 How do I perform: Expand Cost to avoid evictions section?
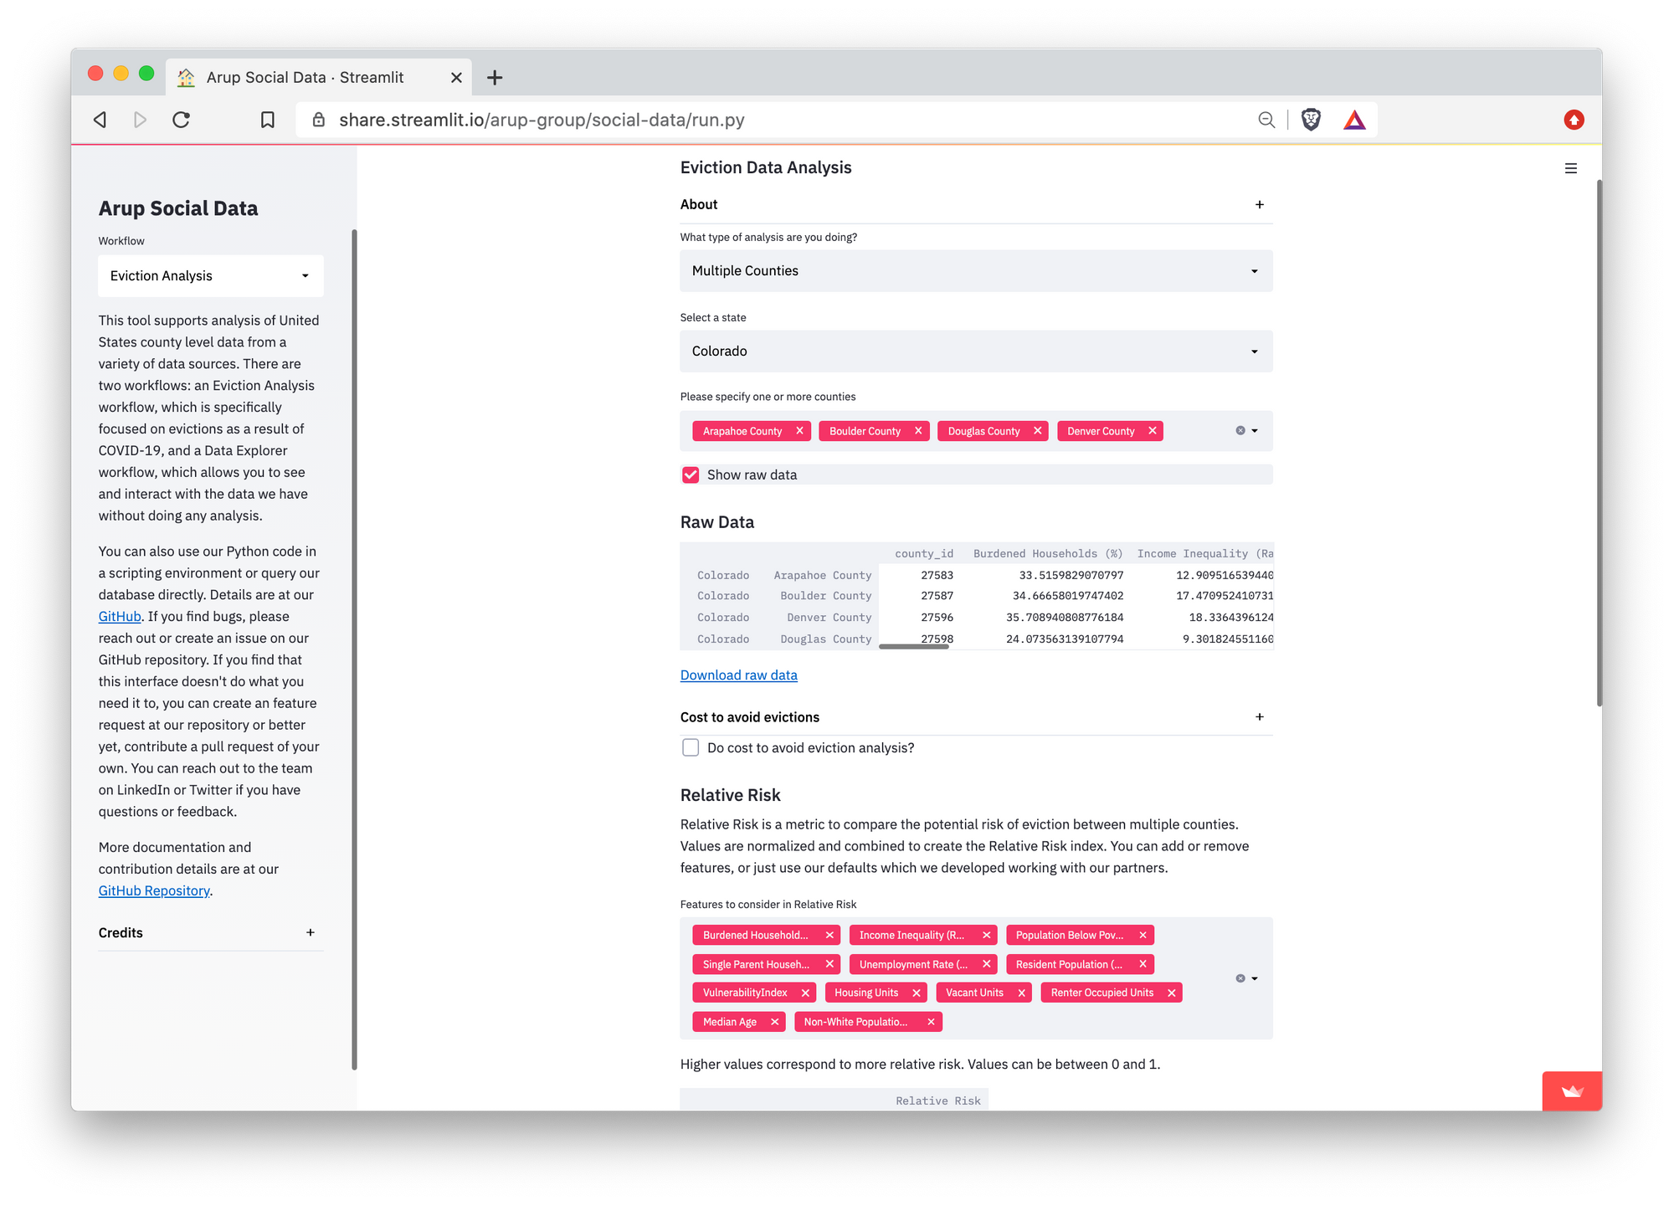[x=976, y=717]
